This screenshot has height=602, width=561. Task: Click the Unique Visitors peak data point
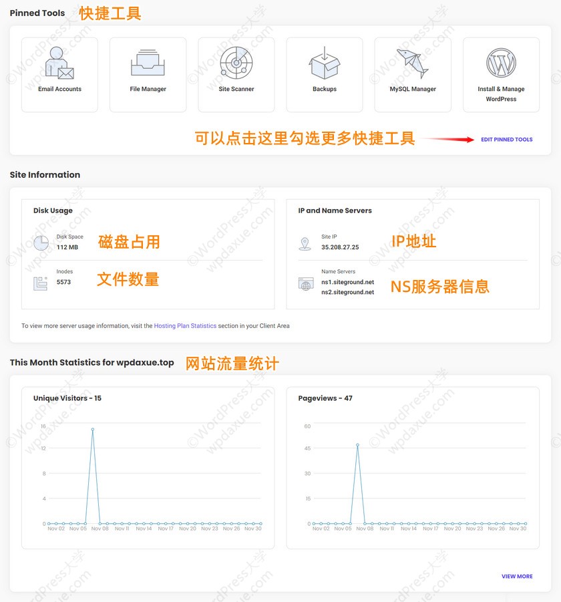point(92,430)
